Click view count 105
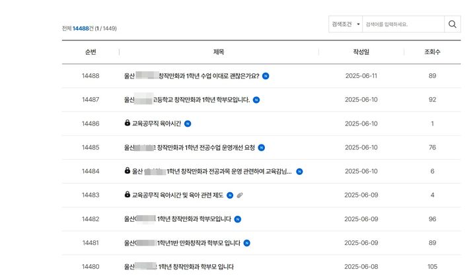Viewport: 475px width, 276px height. [432, 267]
